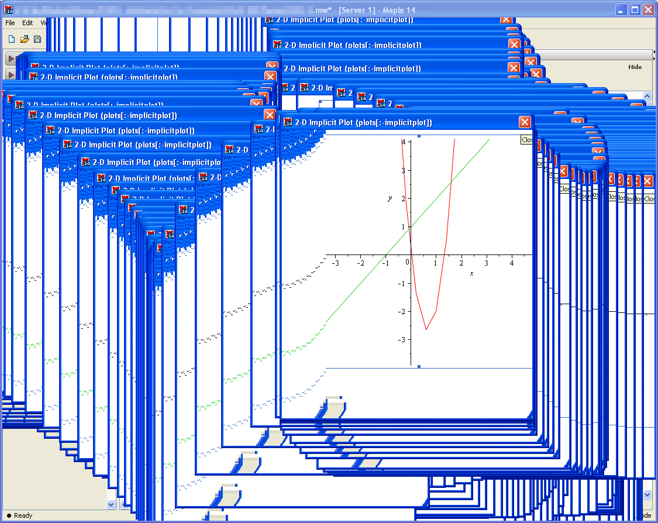Click the scroll down arrow at the bottom right
658x523 pixels.
click(646, 495)
